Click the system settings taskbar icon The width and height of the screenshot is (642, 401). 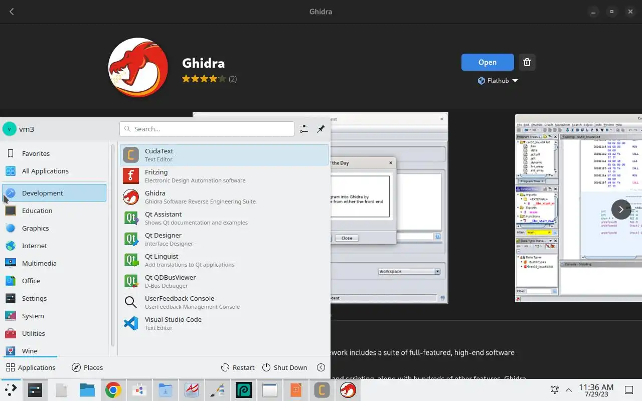click(35, 390)
